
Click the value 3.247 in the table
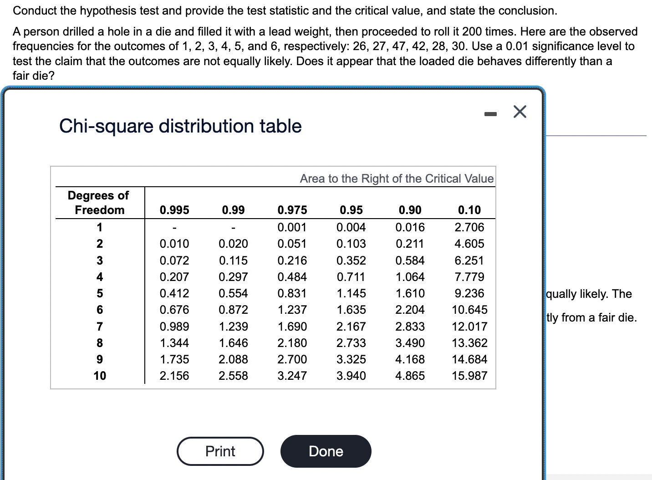pyautogui.click(x=292, y=376)
